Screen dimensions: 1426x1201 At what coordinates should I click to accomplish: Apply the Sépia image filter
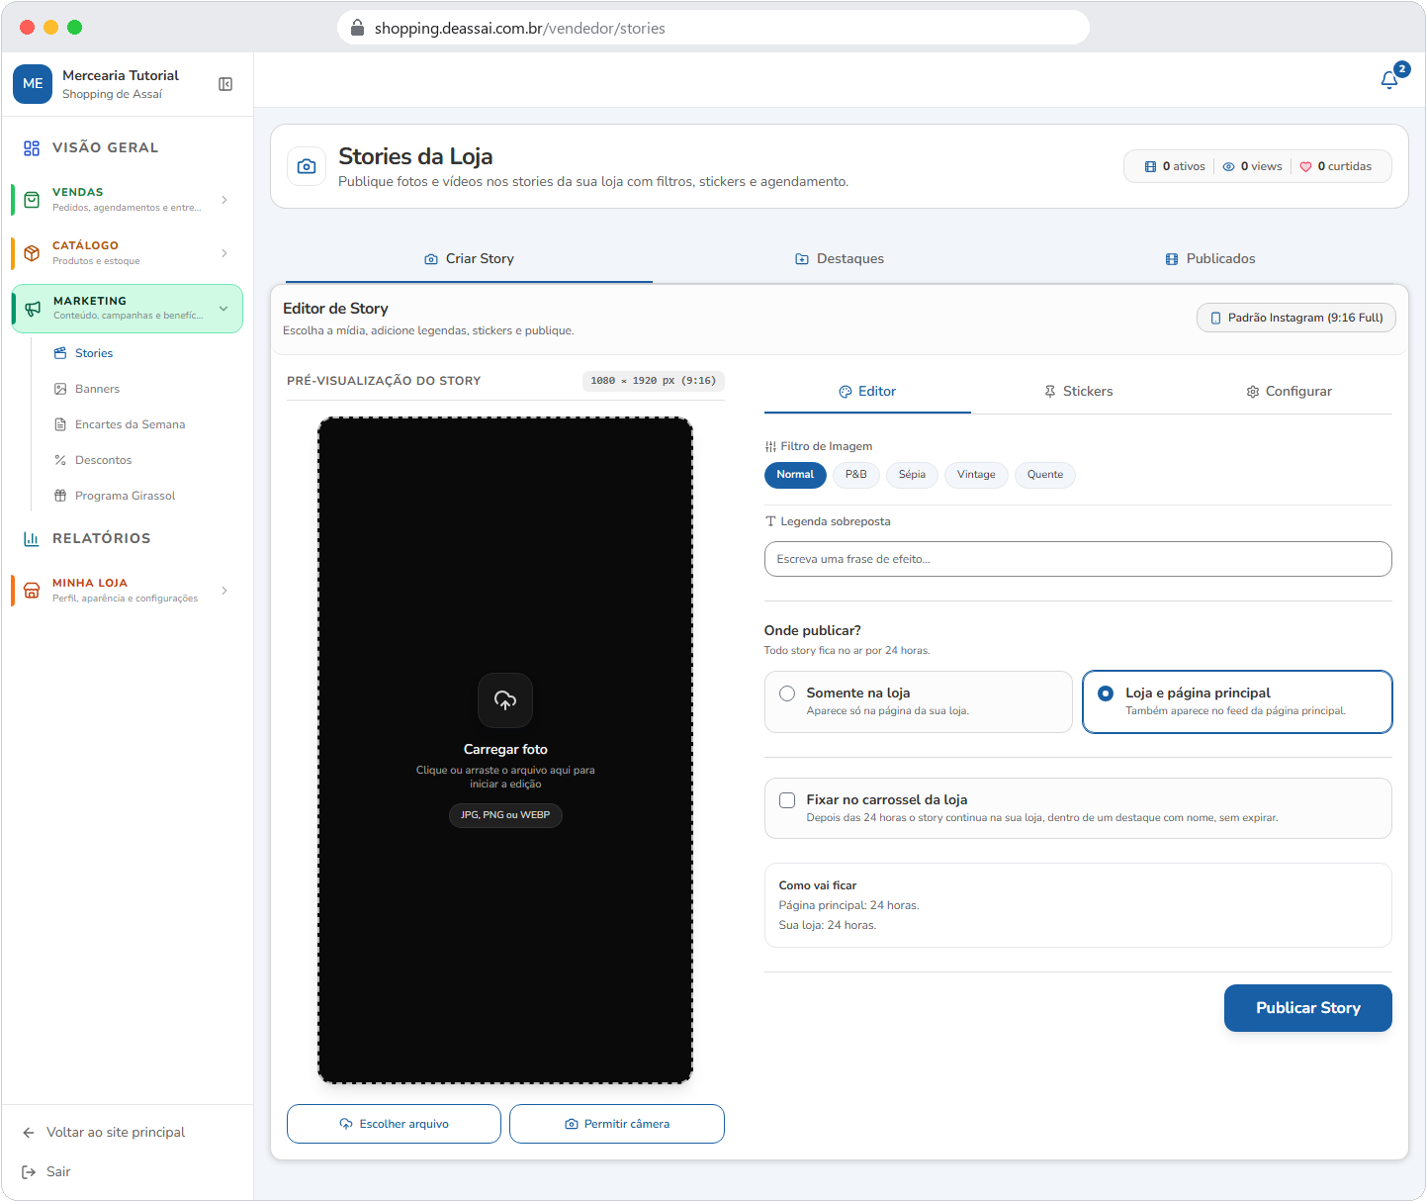(x=912, y=475)
